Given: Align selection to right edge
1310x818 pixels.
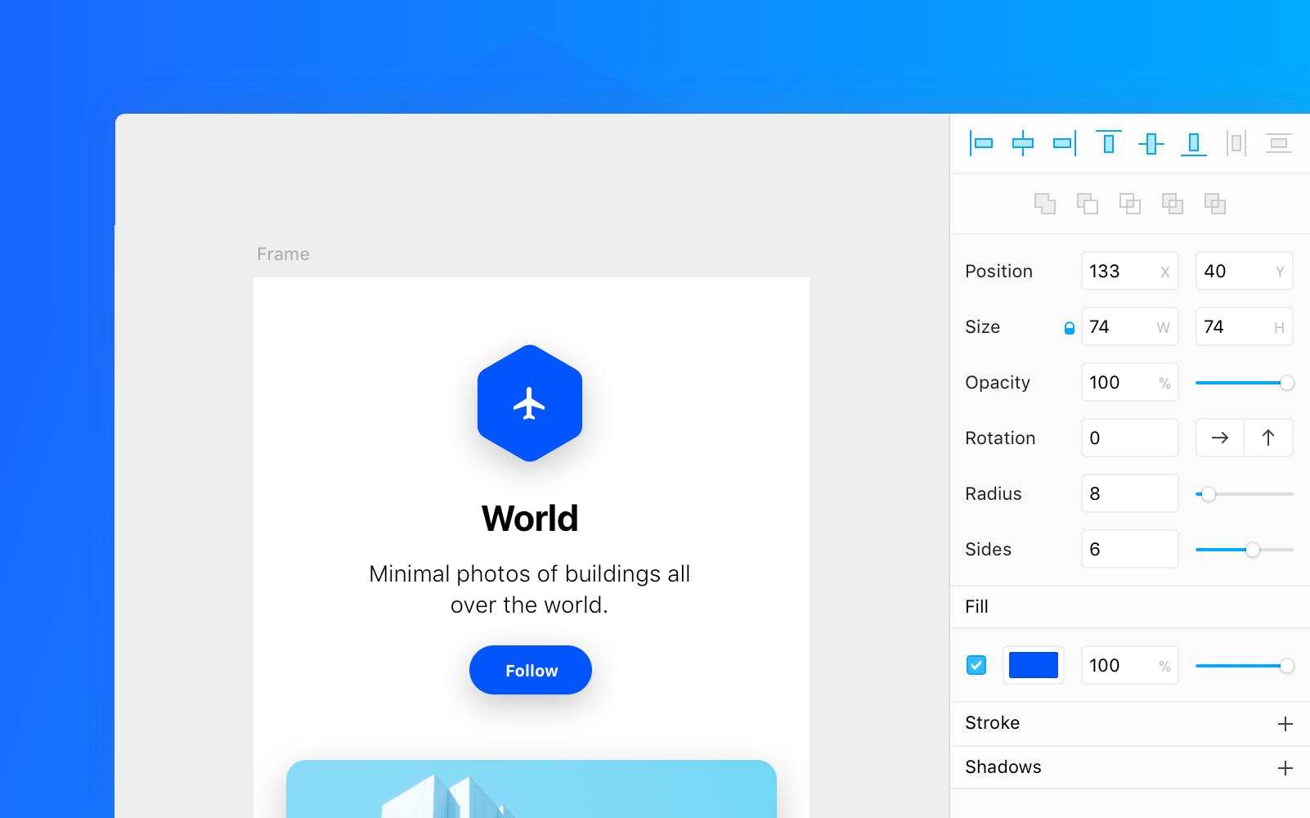Looking at the screenshot, I should click(1065, 143).
